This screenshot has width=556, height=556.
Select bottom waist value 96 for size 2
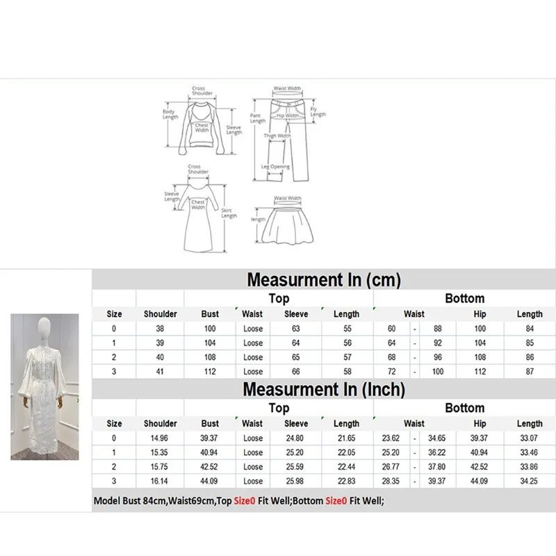[438, 357]
